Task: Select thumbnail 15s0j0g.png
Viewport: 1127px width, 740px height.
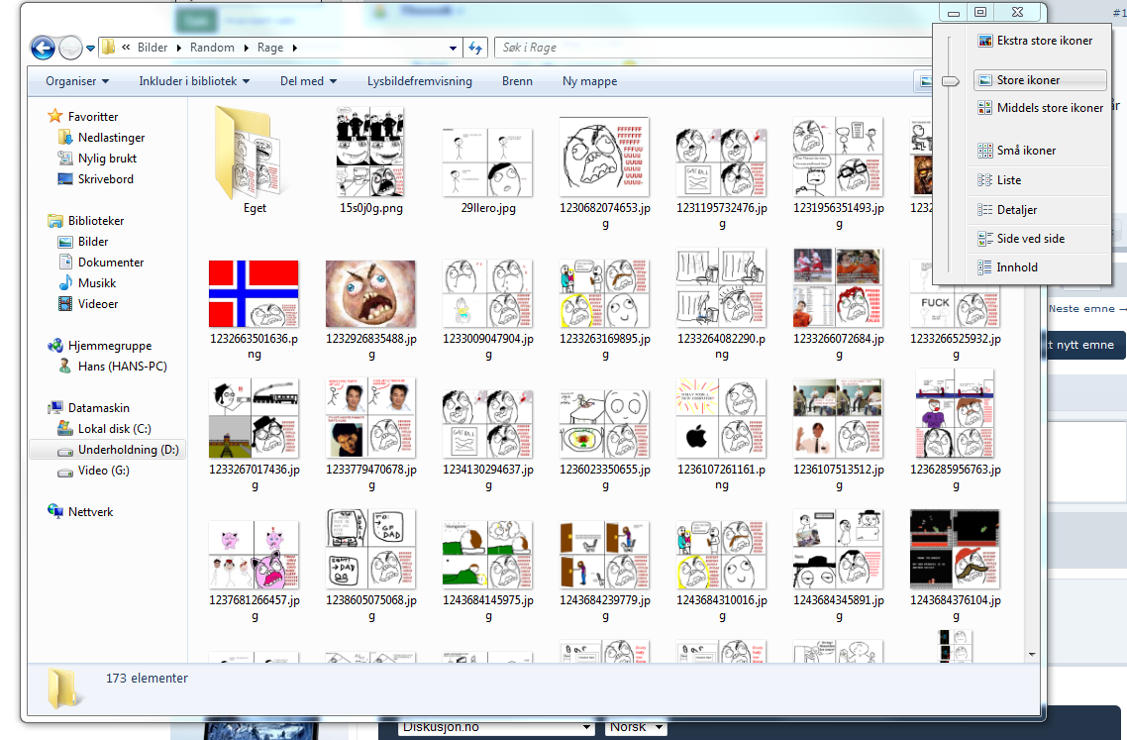Action: coord(370,152)
